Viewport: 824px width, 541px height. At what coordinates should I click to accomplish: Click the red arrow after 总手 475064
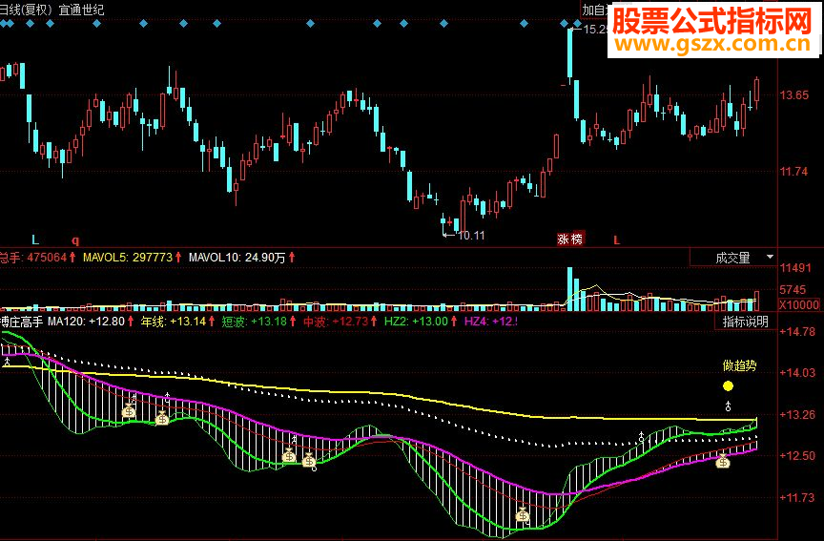pyautogui.click(x=72, y=257)
